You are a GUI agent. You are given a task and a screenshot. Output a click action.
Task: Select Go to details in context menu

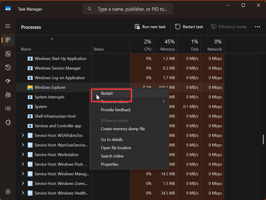tap(112, 140)
